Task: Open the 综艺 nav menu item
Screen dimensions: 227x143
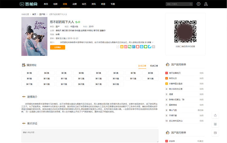Action: coord(84,4)
